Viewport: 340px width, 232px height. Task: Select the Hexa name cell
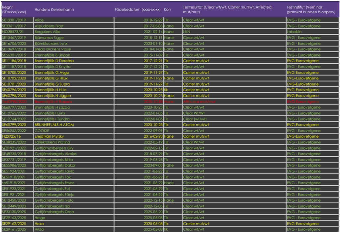click(74, 223)
